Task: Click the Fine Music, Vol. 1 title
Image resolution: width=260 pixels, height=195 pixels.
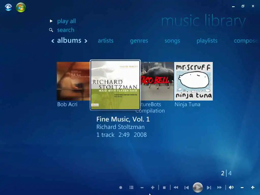Action: [x=123, y=119]
